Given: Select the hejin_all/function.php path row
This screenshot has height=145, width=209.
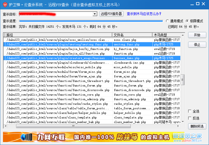Looking at the screenshot, I should click(x=92, y=53).
